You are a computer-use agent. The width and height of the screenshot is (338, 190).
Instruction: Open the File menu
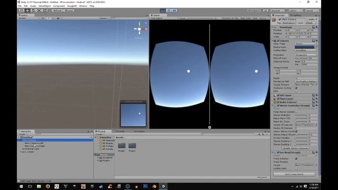coord(20,6)
